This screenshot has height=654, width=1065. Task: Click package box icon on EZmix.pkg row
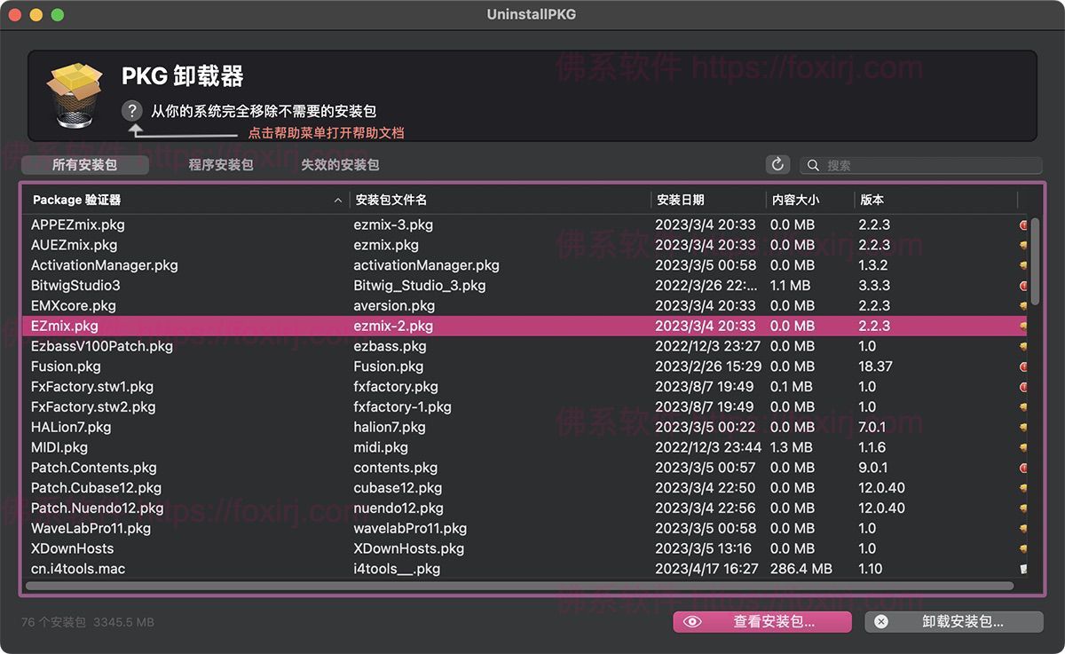pos(1023,327)
